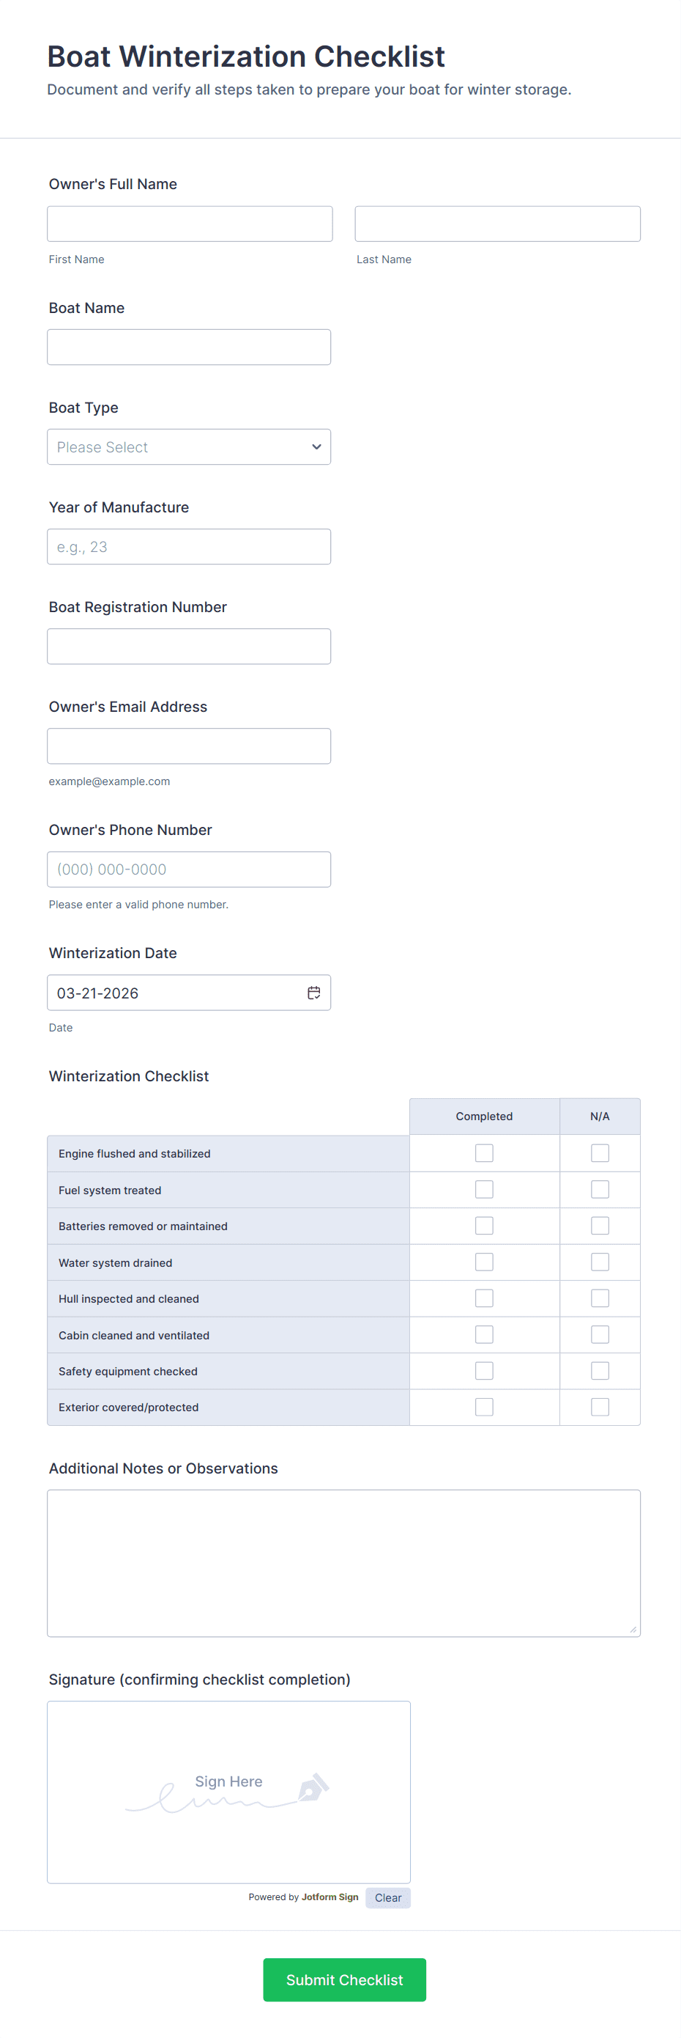Click the Boat Type dropdown chevron
The height and width of the screenshot is (2038, 681).
(x=316, y=447)
